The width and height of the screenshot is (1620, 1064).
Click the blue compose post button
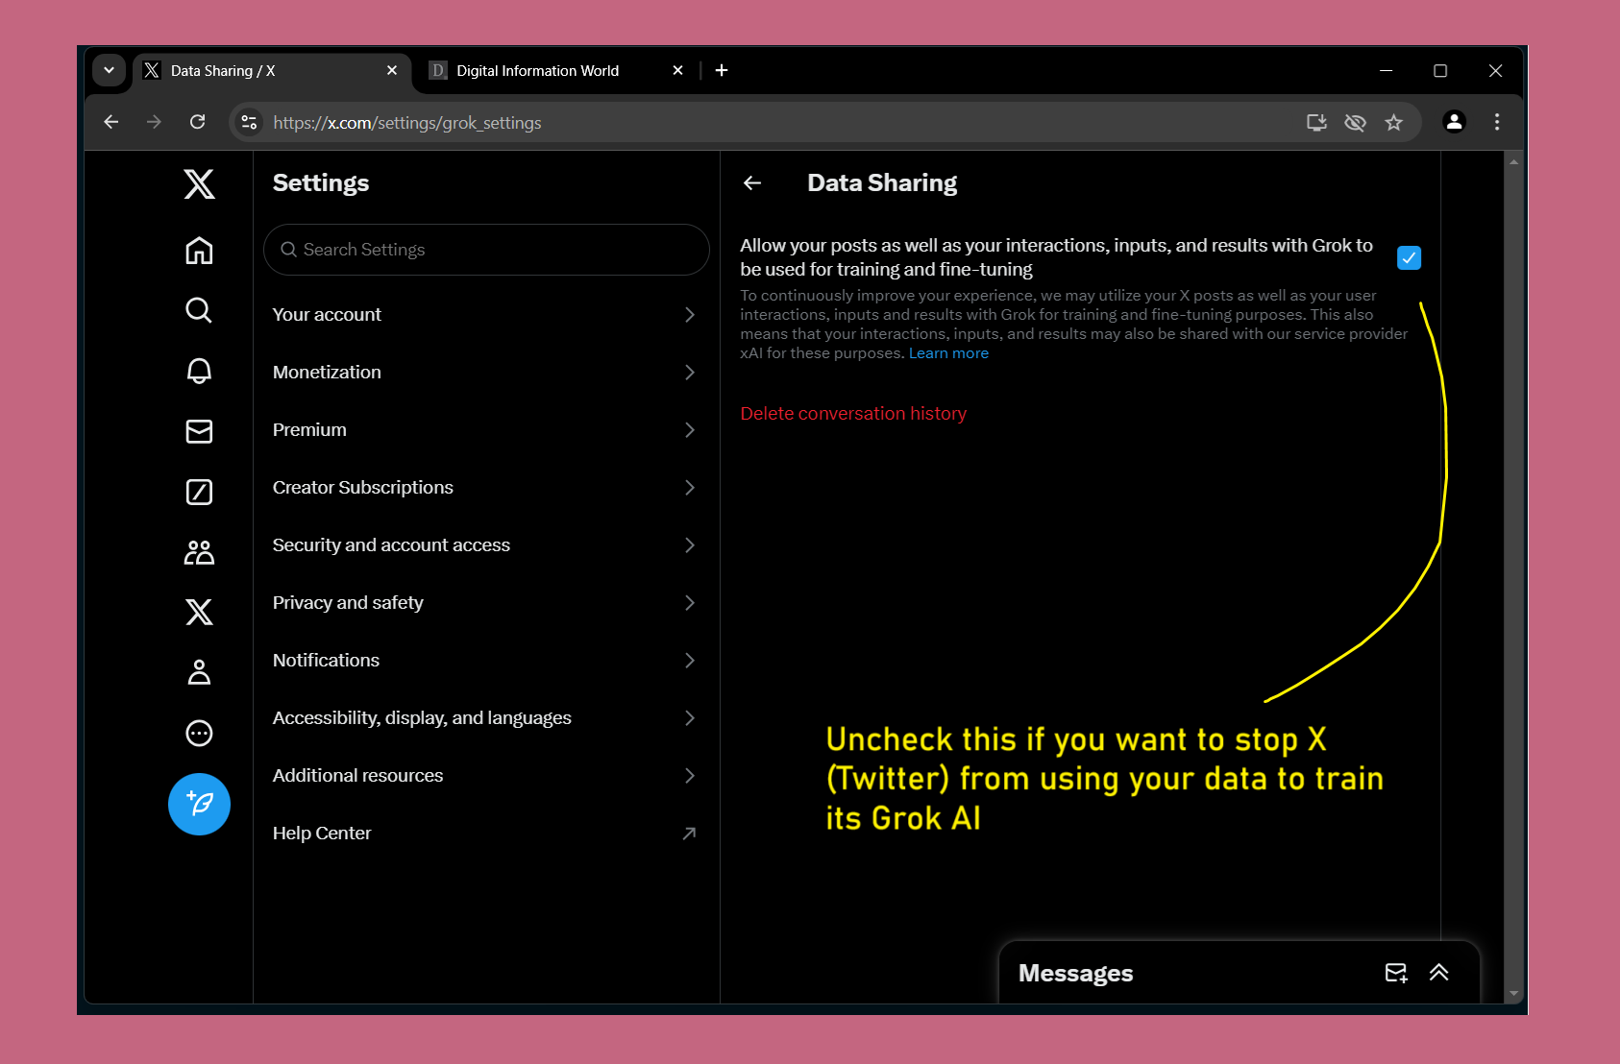point(199,804)
